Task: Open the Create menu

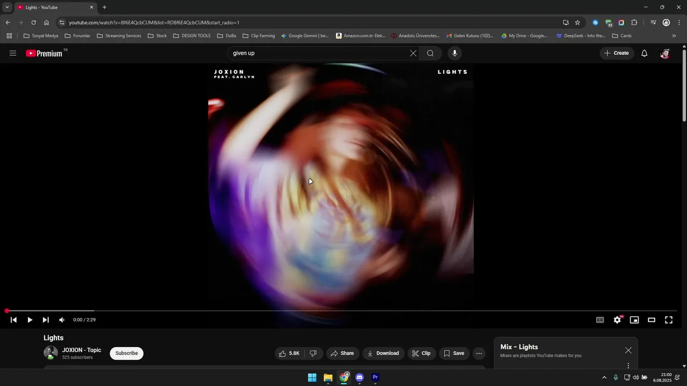Action: point(616,53)
